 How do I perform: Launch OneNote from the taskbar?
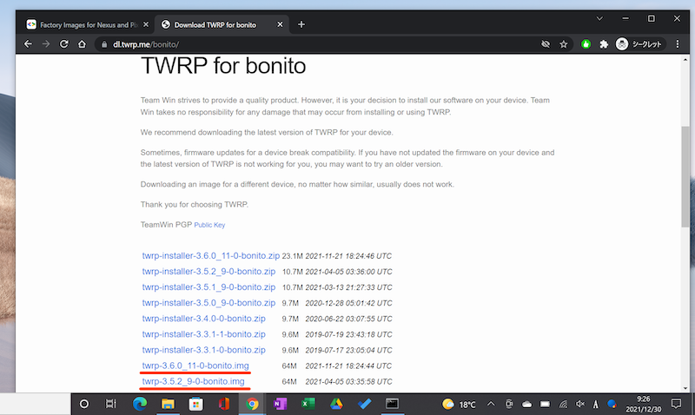tap(280, 404)
